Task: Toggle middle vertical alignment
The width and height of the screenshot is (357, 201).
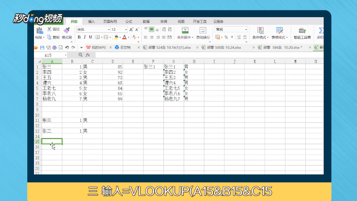Action: point(151,29)
